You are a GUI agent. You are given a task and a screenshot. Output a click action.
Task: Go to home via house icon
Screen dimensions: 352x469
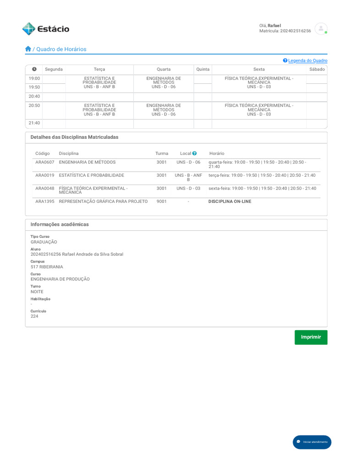tap(28, 49)
